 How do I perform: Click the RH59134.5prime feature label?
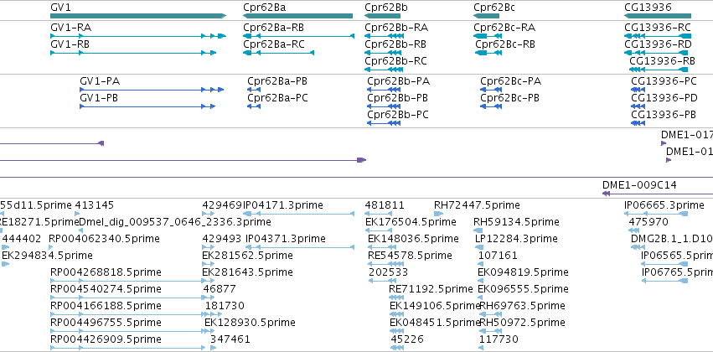point(516,222)
